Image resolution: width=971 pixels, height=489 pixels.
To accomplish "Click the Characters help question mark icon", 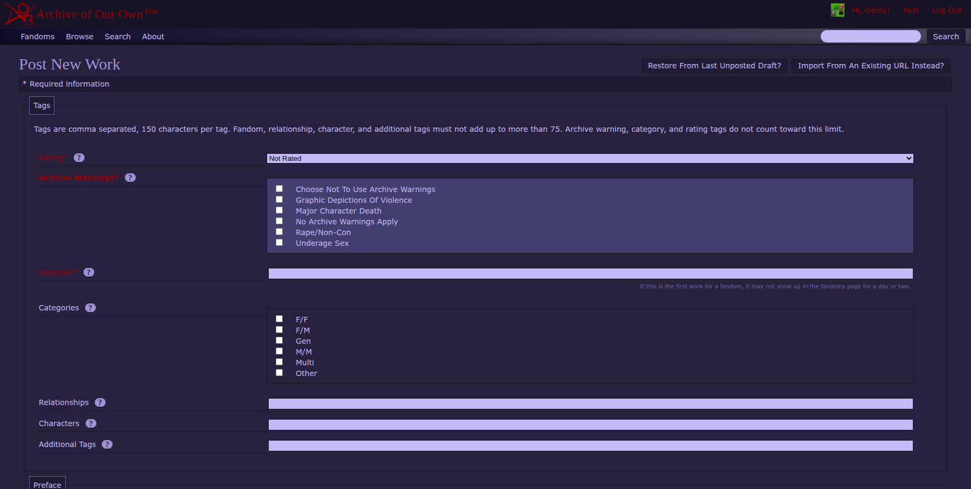I will pyautogui.click(x=91, y=423).
